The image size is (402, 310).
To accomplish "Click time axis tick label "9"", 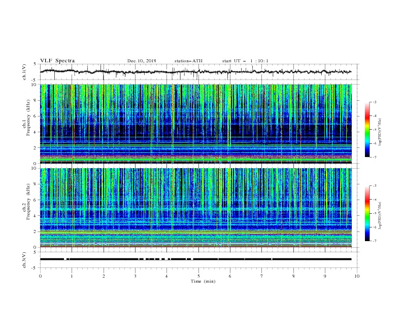I will click(325, 276).
